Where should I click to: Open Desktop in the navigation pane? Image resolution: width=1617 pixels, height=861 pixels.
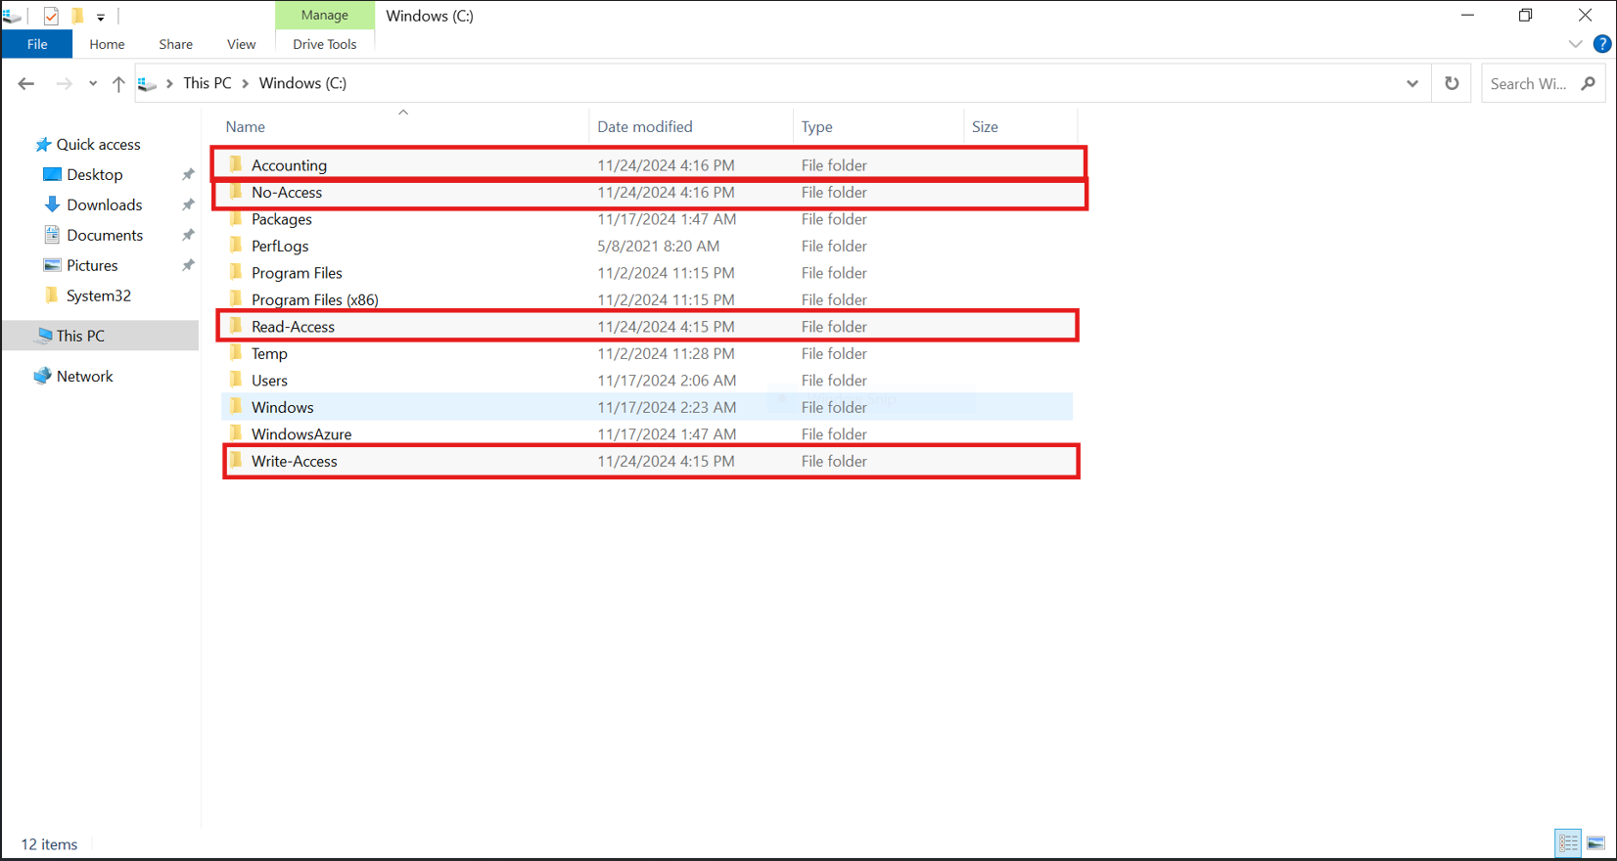[94, 174]
